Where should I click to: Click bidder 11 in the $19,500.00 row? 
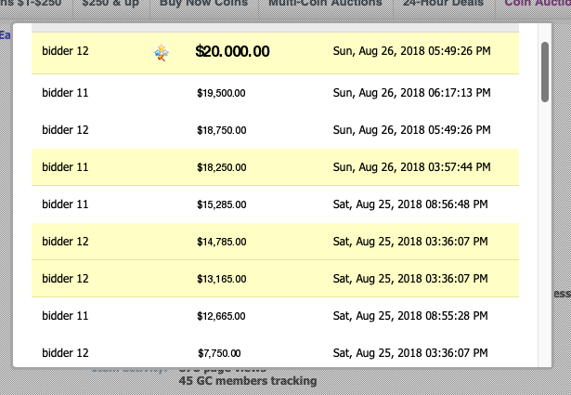(65, 93)
